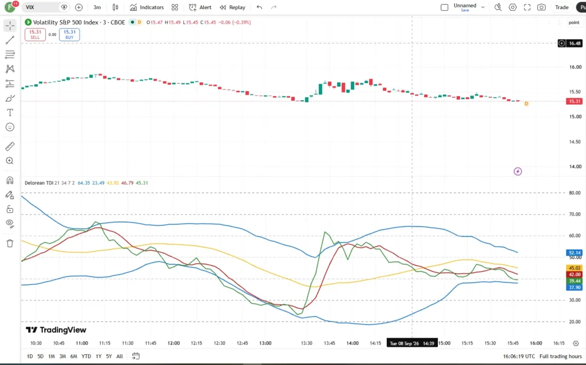Open the Indicators dialog
The width and height of the screenshot is (586, 365).
click(146, 7)
